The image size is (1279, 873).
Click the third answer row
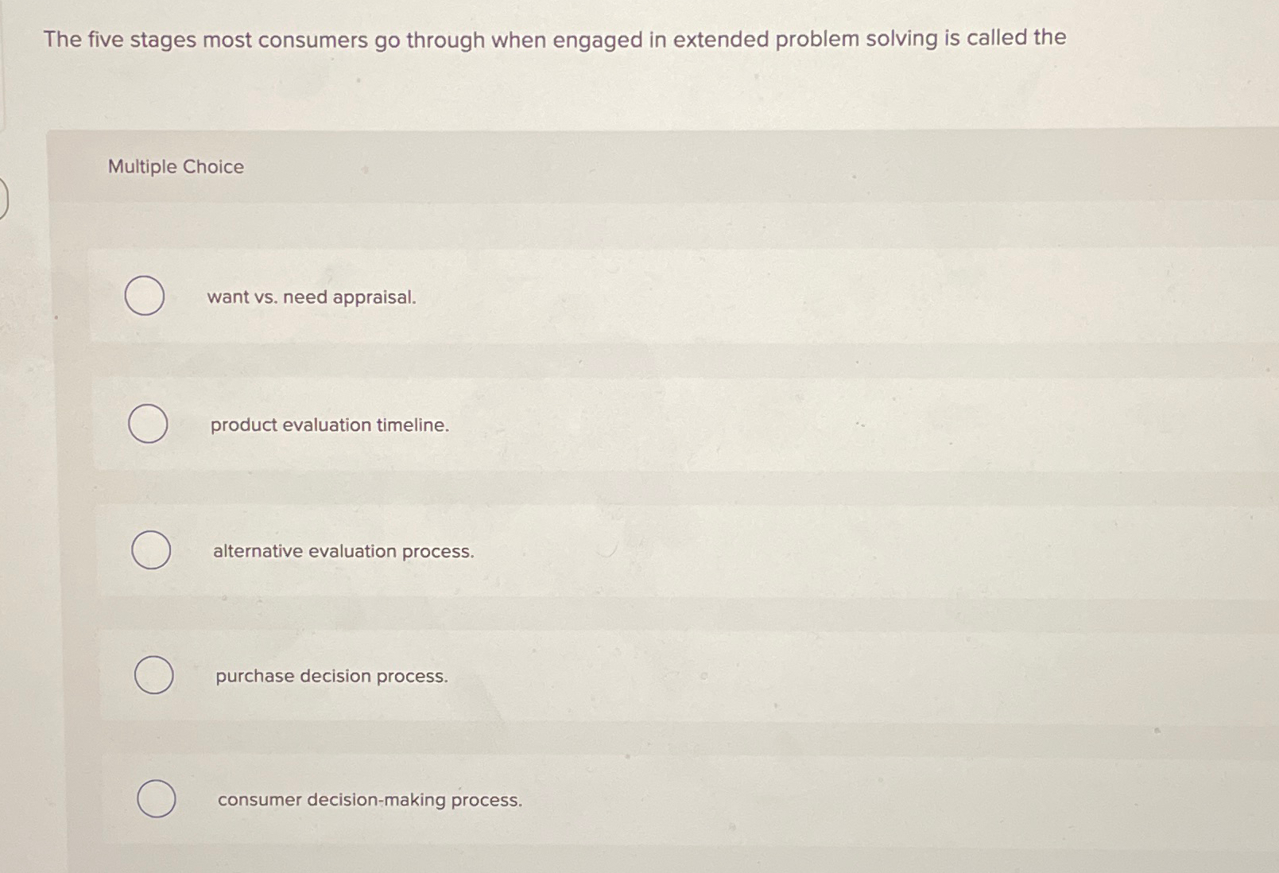tap(556, 550)
